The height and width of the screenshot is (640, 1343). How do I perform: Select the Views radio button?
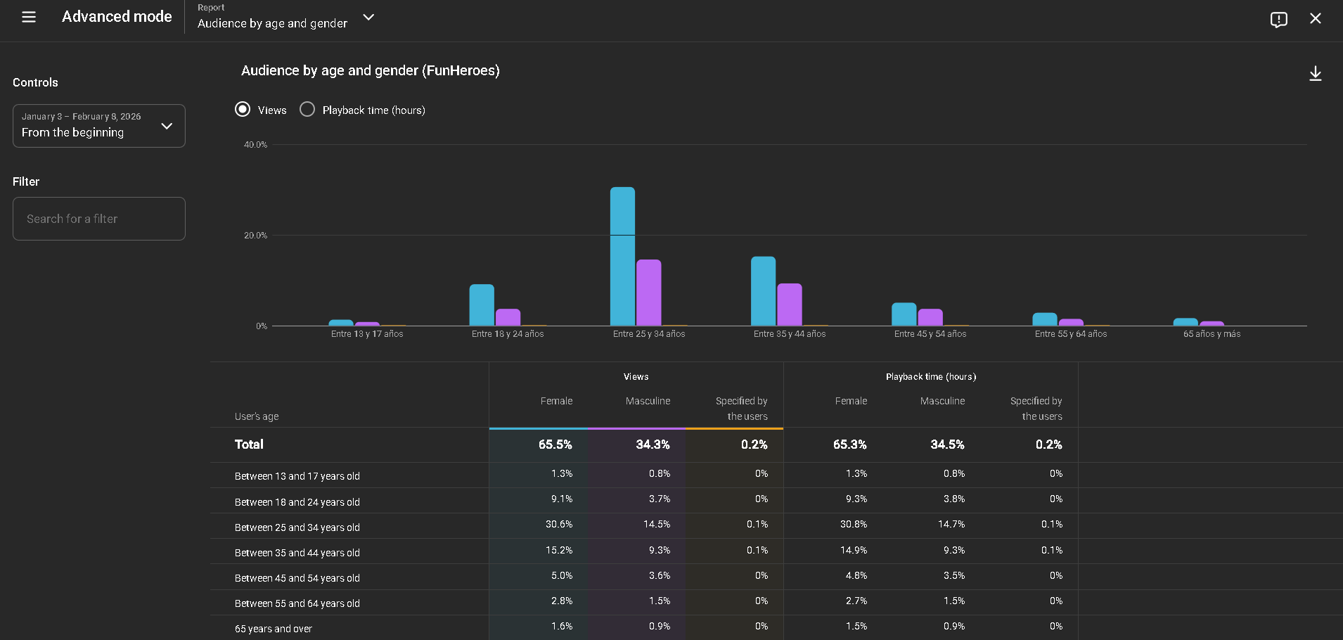243,110
